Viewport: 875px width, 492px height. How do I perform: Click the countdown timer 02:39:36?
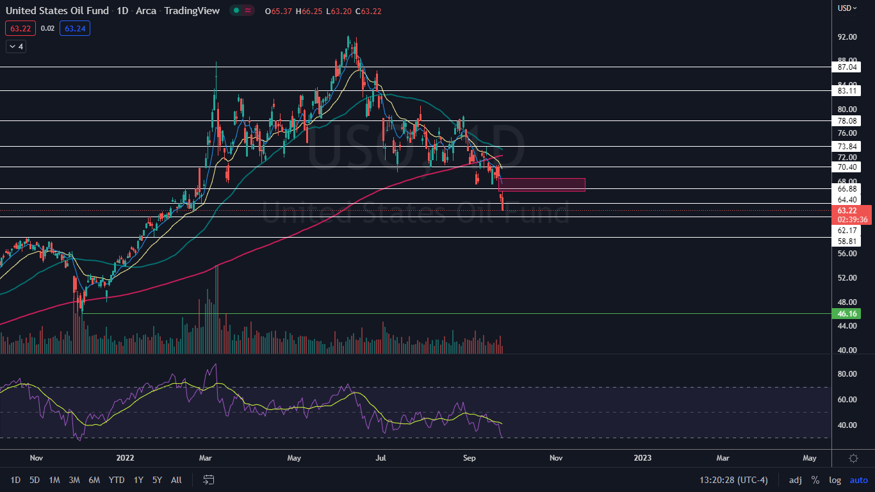tap(853, 219)
